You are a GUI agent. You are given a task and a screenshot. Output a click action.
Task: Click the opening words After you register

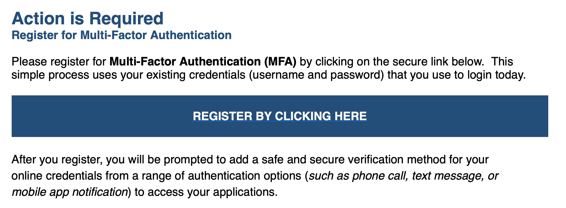click(x=57, y=160)
